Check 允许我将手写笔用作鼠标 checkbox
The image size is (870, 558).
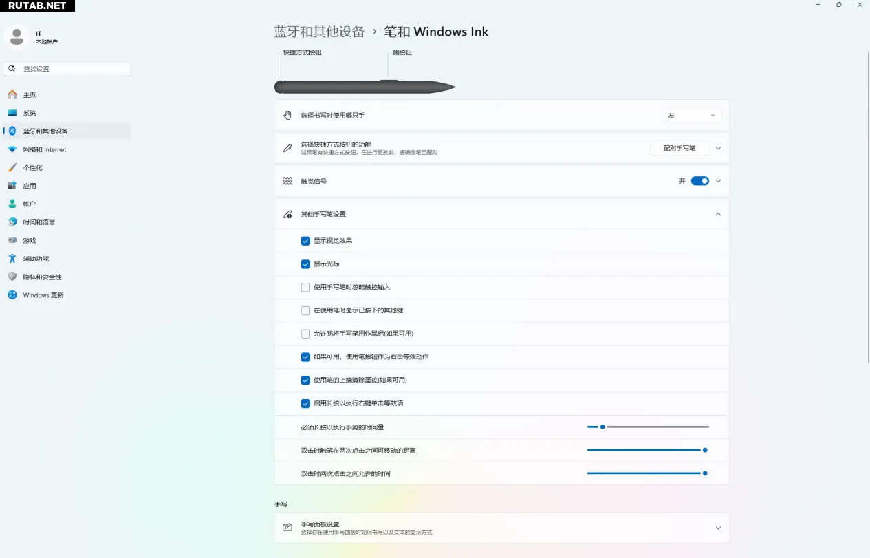coord(305,334)
